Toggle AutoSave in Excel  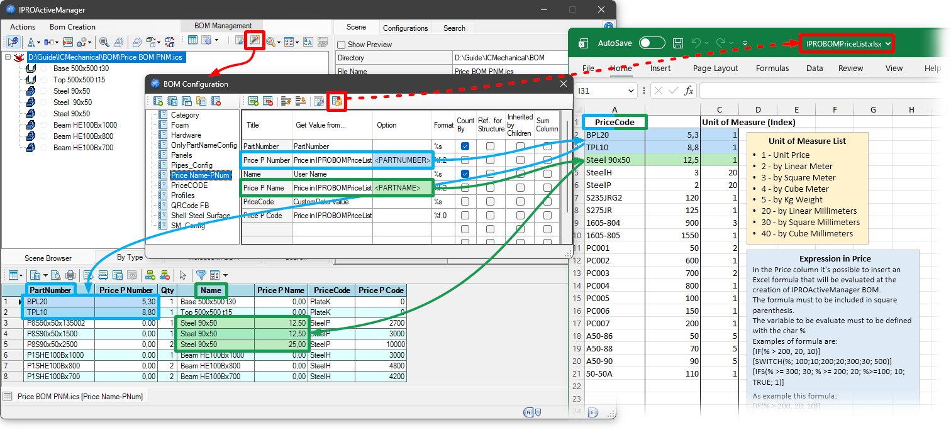click(x=651, y=43)
